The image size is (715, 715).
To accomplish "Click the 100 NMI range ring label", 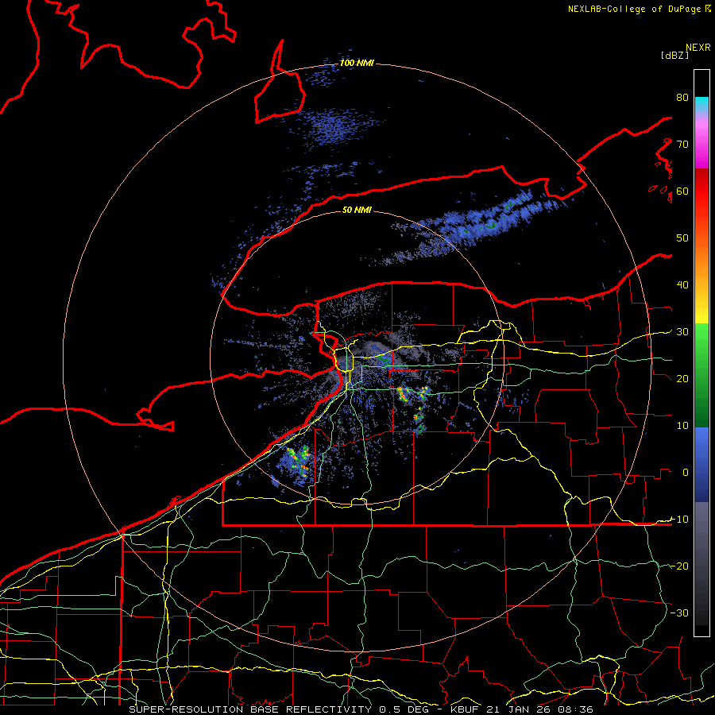I will (357, 63).
